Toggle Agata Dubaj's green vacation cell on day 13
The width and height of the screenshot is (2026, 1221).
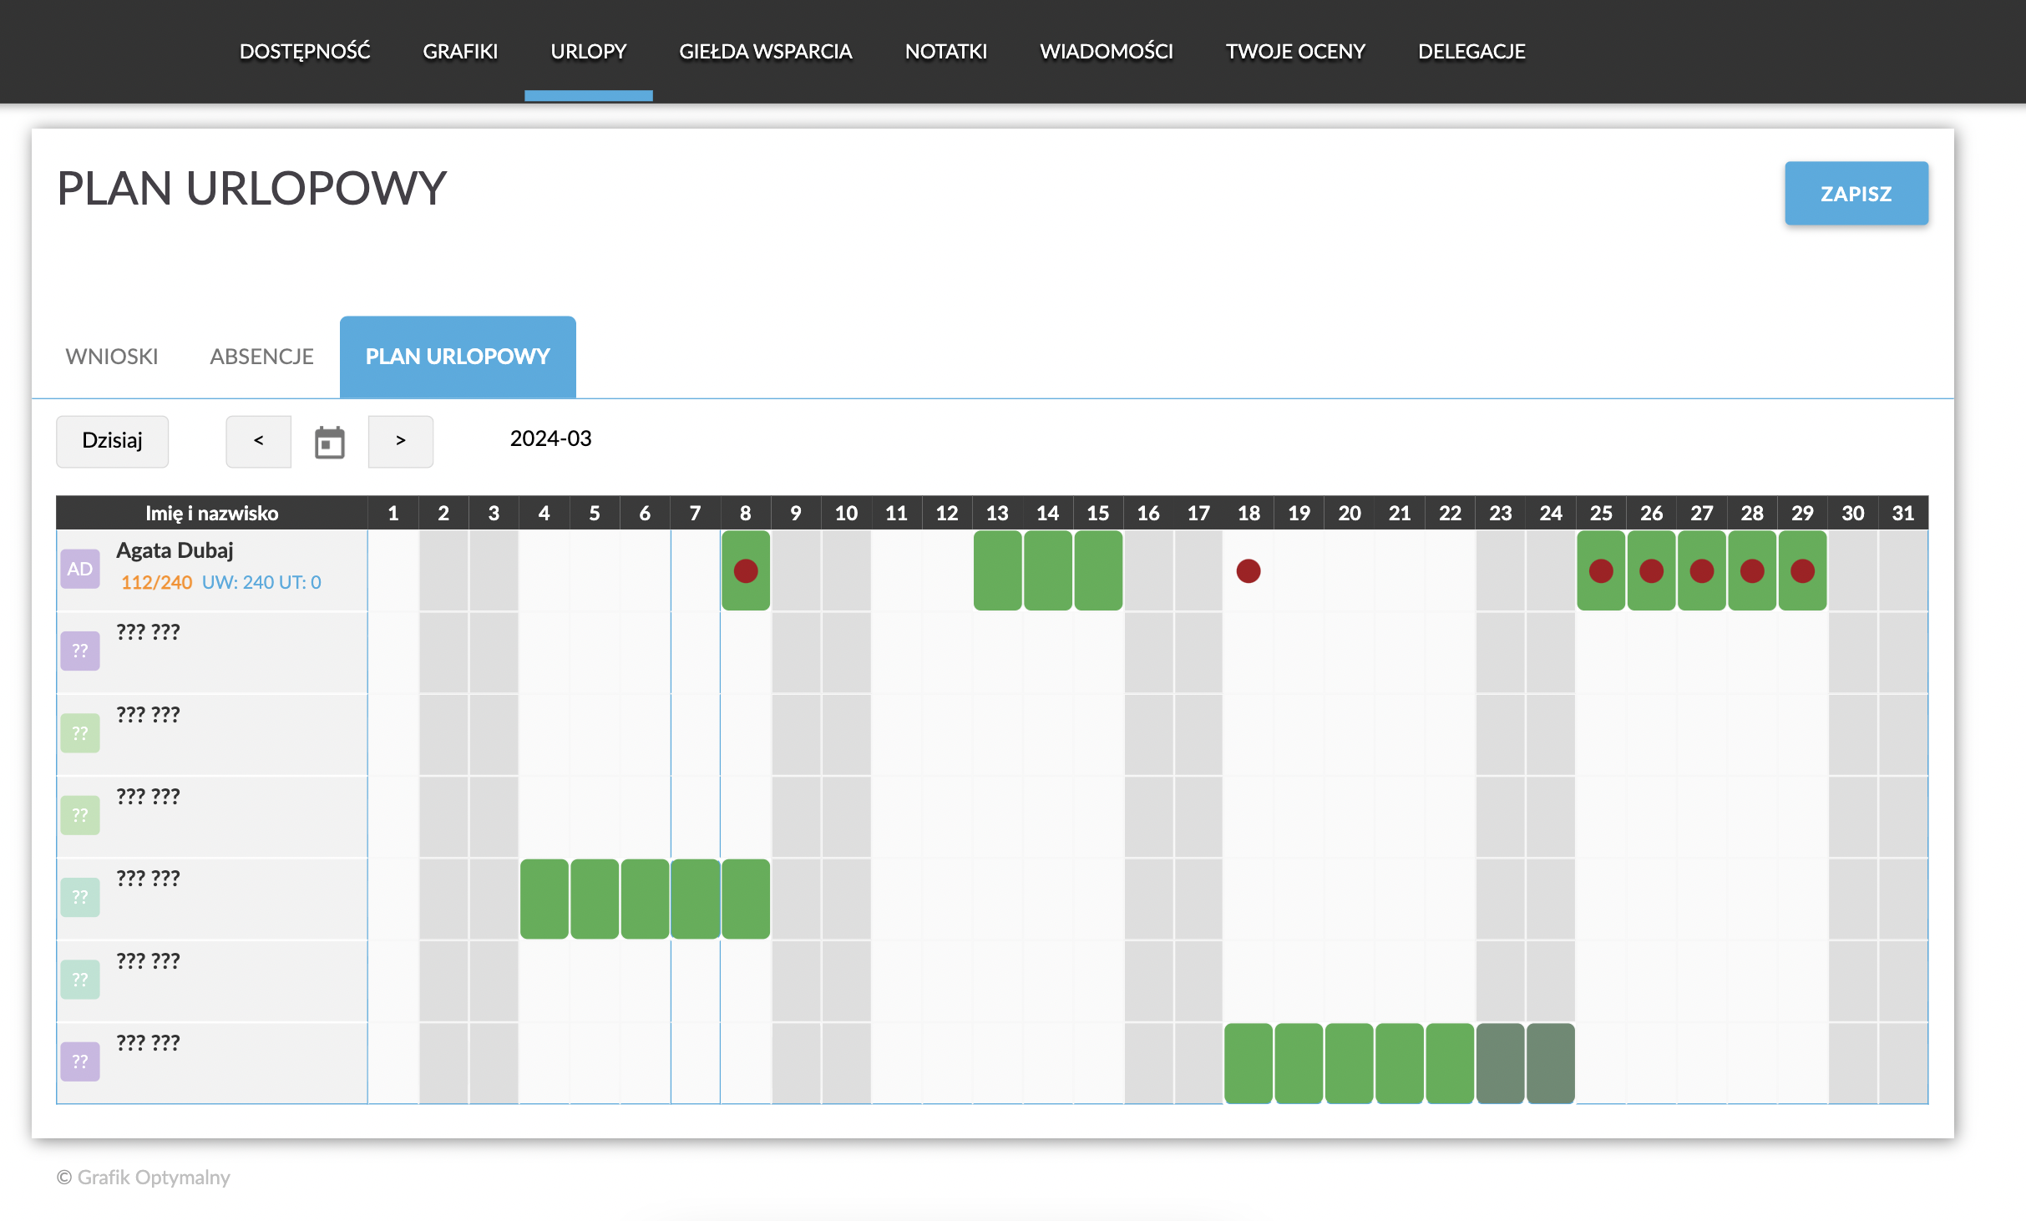[997, 571]
